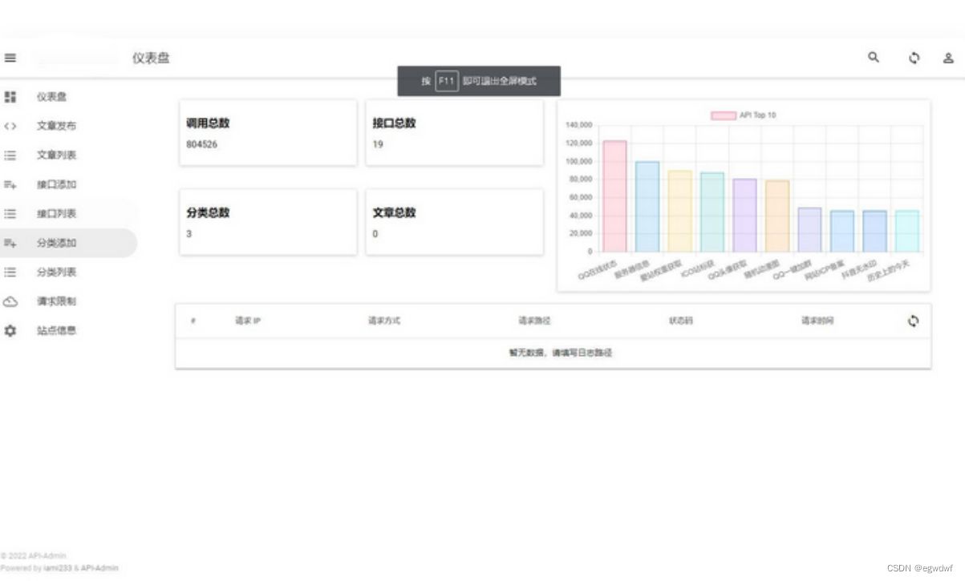Viewport: 965px width, 581px height.
Task: Toggle the sidebar with the hamburger icon
Action: (10, 58)
